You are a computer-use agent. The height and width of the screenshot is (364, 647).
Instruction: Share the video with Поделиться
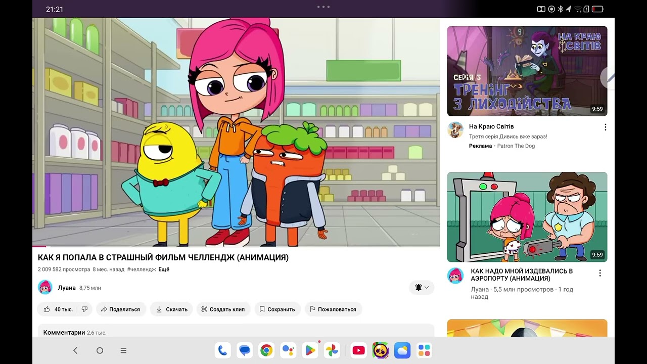(x=121, y=309)
